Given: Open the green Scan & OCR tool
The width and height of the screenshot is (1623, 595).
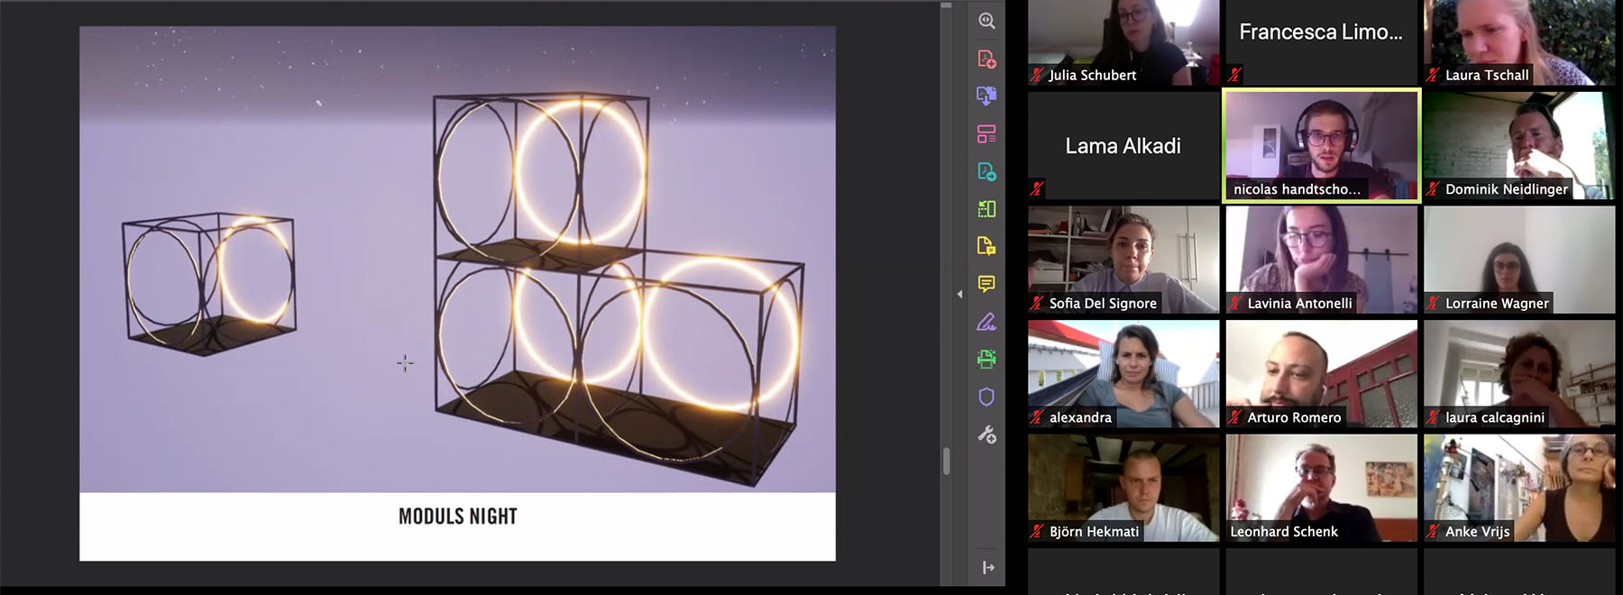Looking at the screenshot, I should pos(986,359).
